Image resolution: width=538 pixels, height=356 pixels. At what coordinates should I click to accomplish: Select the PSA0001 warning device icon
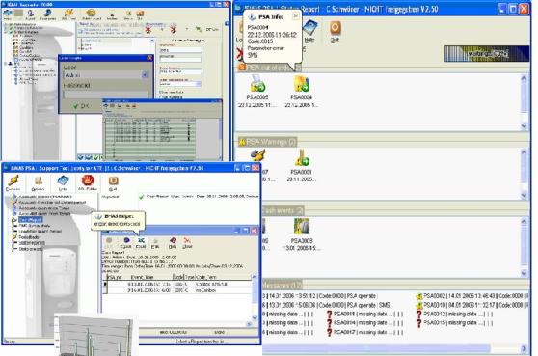[x=301, y=158]
